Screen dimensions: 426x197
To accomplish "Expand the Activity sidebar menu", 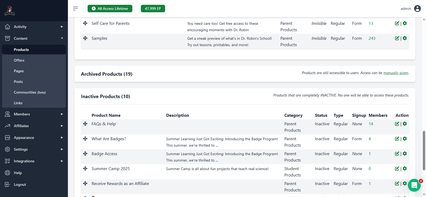I will click(x=34, y=27).
